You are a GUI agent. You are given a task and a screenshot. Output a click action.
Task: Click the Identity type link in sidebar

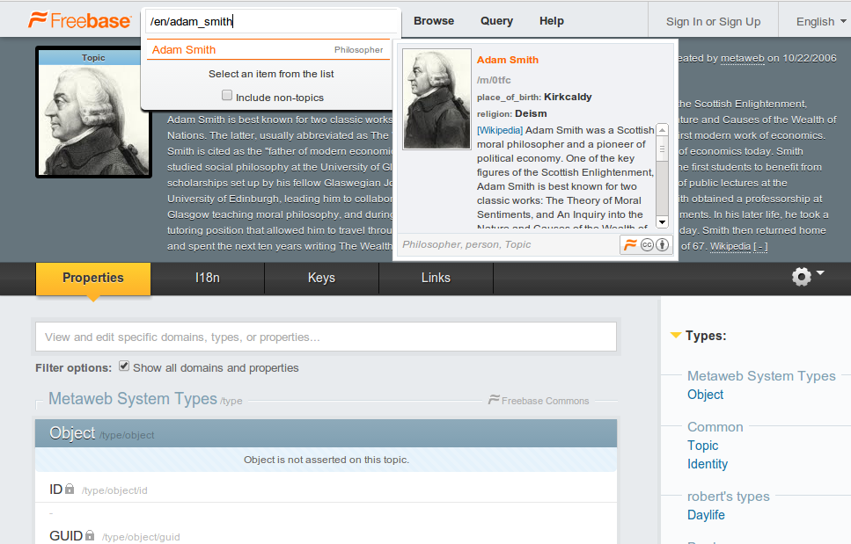(x=708, y=464)
